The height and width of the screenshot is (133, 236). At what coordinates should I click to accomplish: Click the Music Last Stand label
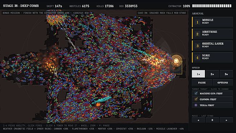[x=202, y=116]
